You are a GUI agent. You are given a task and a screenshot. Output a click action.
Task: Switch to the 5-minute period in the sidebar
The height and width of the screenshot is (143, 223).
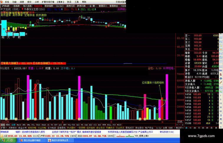coord(221,100)
